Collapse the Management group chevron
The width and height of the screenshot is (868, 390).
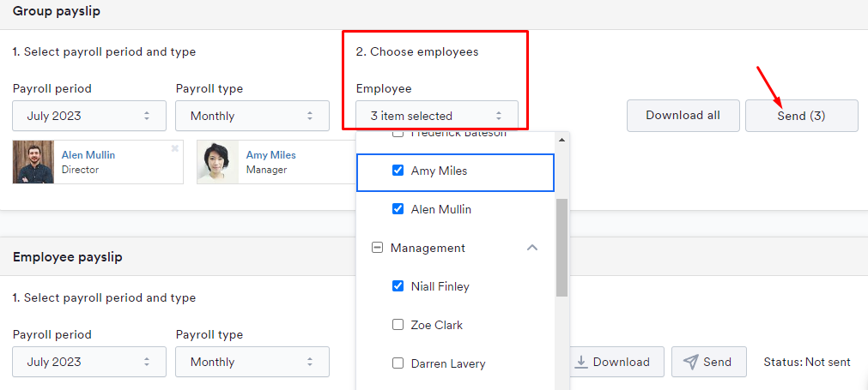(531, 248)
